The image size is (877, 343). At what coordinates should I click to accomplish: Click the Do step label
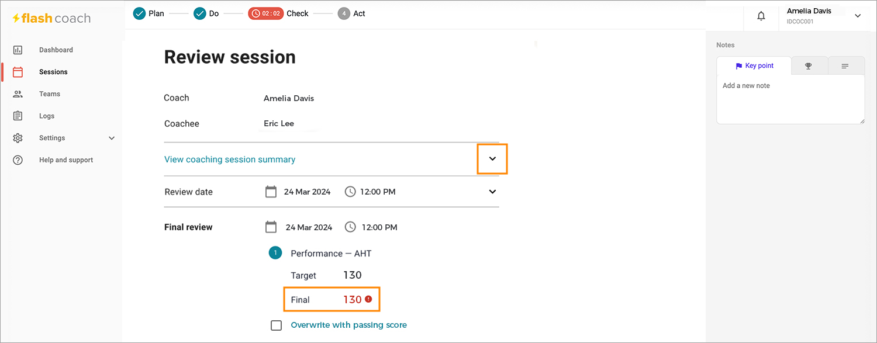point(214,13)
